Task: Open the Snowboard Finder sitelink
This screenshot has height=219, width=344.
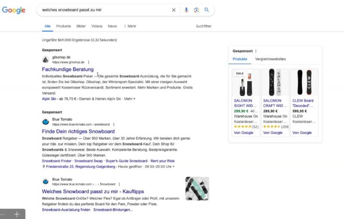Action: click(57, 161)
